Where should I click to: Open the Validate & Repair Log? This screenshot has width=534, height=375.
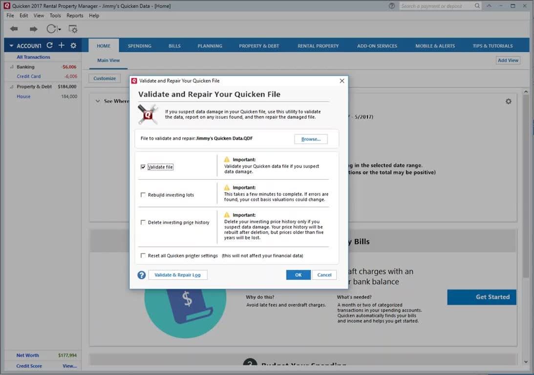(x=178, y=275)
